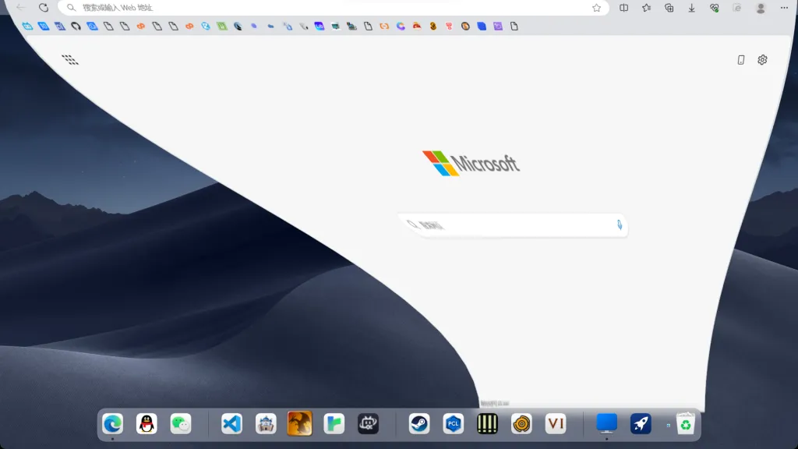Launch Visual Studio Code from dock
Screen dimensions: 798x449
point(231,423)
